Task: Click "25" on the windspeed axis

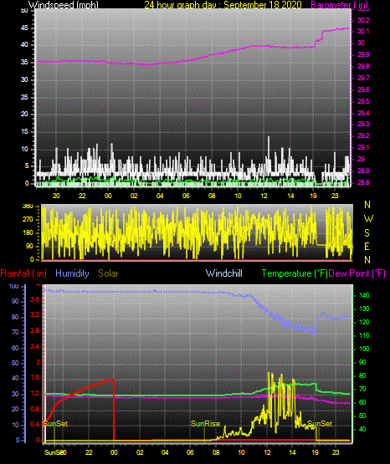Action: pyautogui.click(x=24, y=97)
